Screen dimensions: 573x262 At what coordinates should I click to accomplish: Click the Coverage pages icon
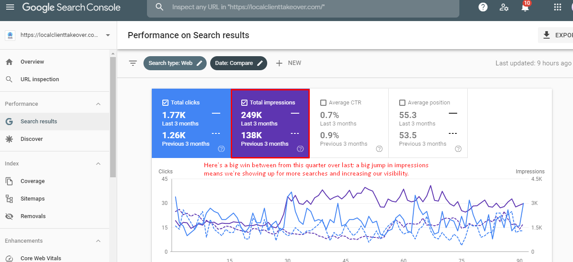pyautogui.click(x=9, y=181)
